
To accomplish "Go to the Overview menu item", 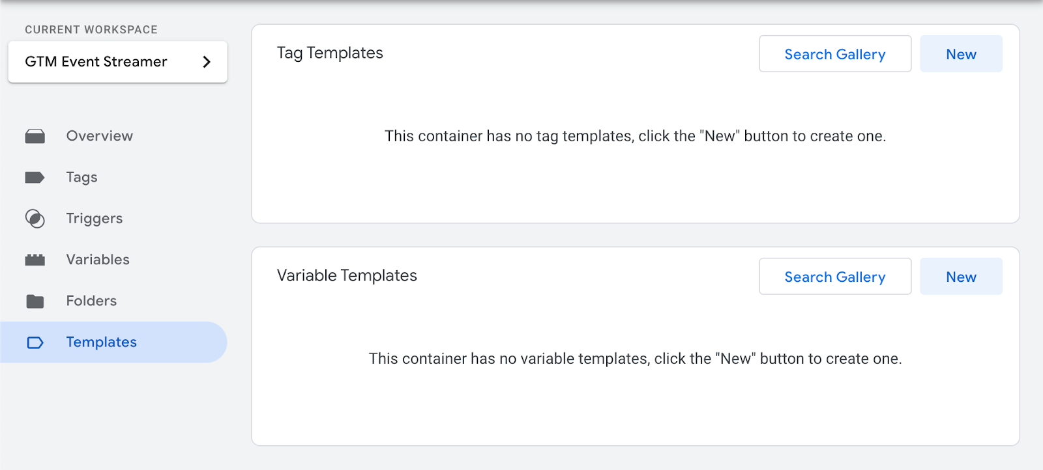I will click(100, 136).
